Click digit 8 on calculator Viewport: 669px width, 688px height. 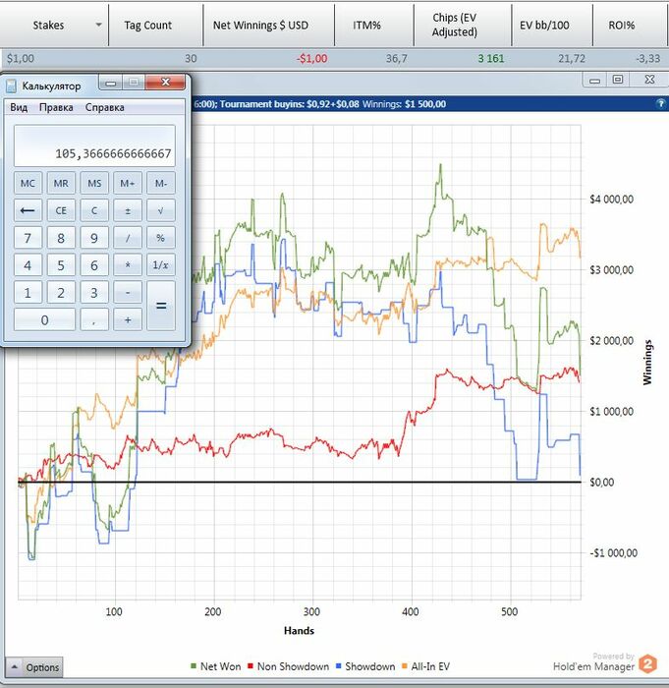click(x=61, y=238)
